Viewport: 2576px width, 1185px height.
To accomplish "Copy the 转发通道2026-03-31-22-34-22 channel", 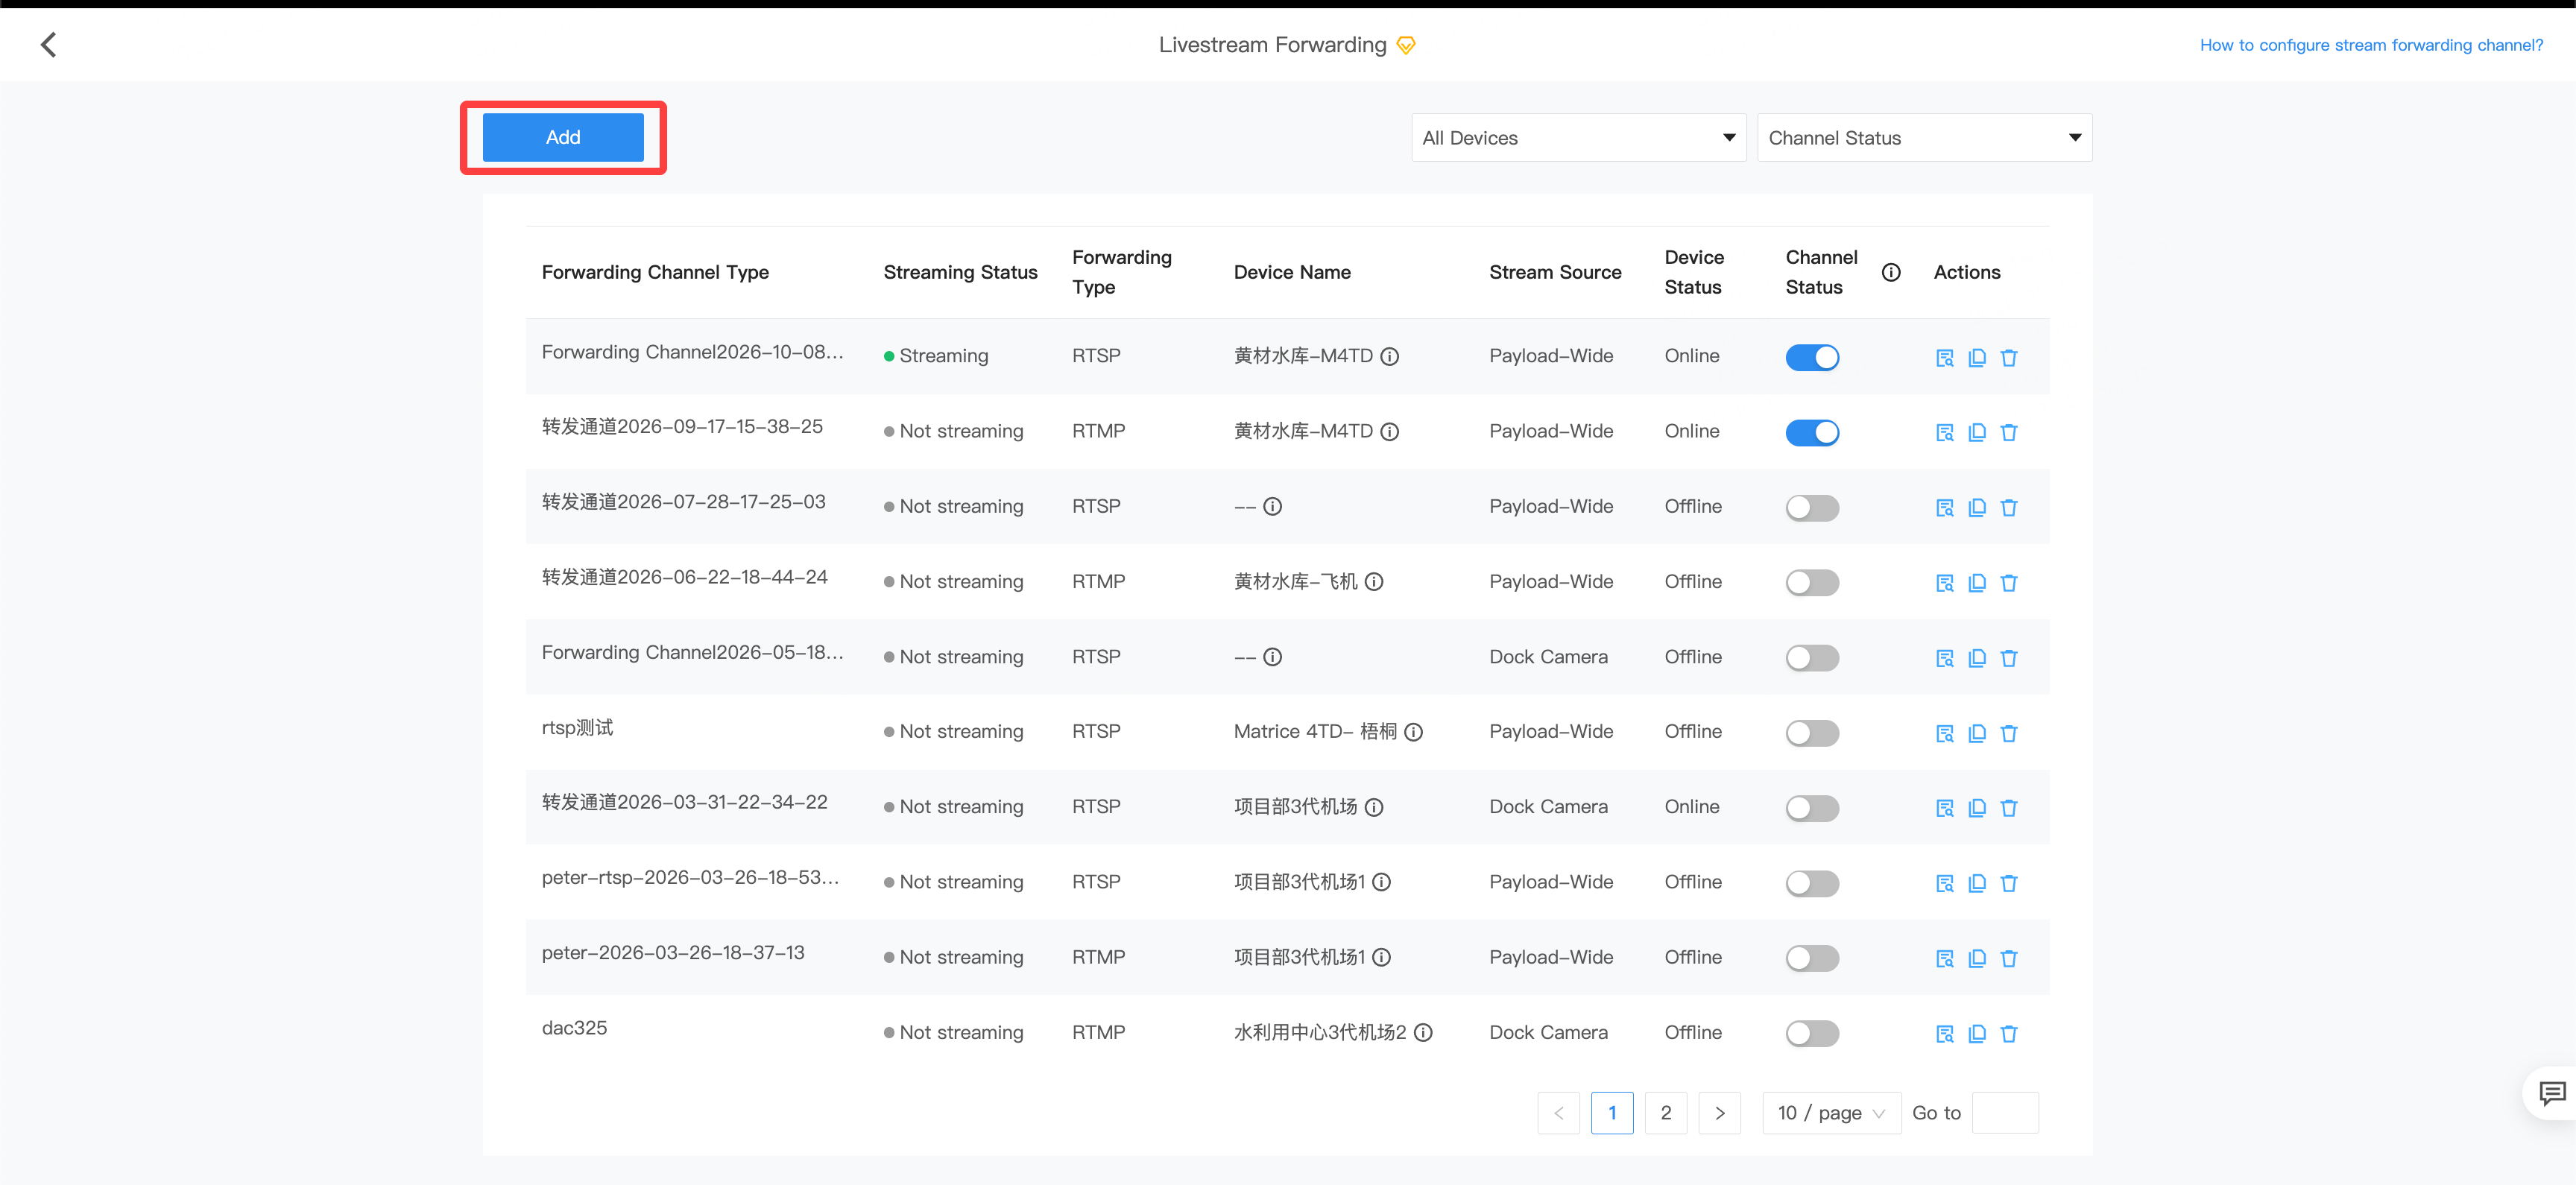I will [1977, 808].
